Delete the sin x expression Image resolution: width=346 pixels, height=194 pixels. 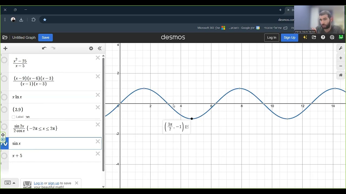(98, 141)
